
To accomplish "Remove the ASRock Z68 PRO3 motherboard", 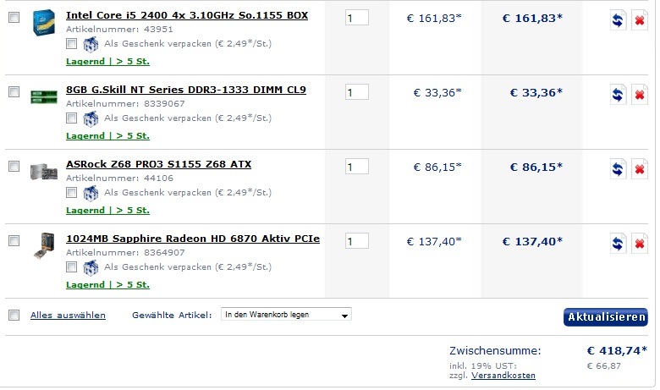I will click(x=640, y=169).
